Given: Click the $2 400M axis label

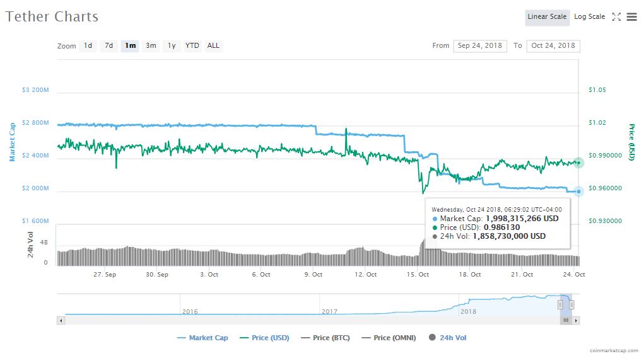Looking at the screenshot, I should point(35,156).
